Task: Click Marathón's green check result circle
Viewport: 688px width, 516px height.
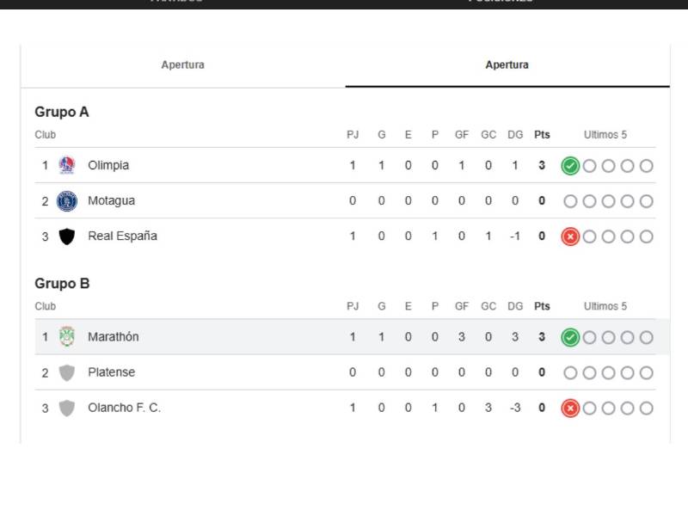Action: 568,335
